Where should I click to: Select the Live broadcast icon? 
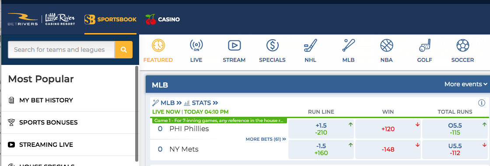[x=196, y=46]
